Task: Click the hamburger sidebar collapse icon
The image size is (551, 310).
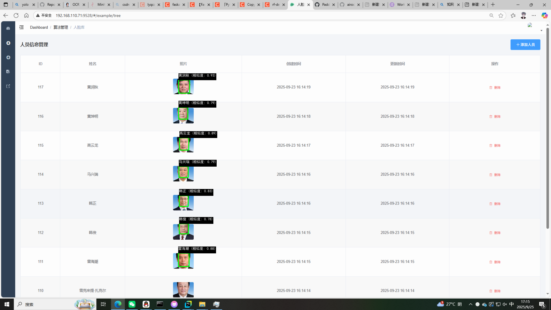Action: click(21, 27)
